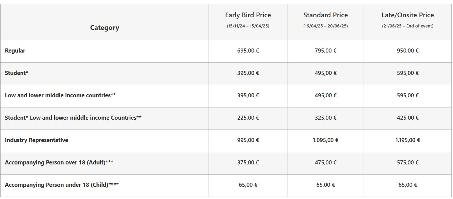Select the Regular category row label

15,51
